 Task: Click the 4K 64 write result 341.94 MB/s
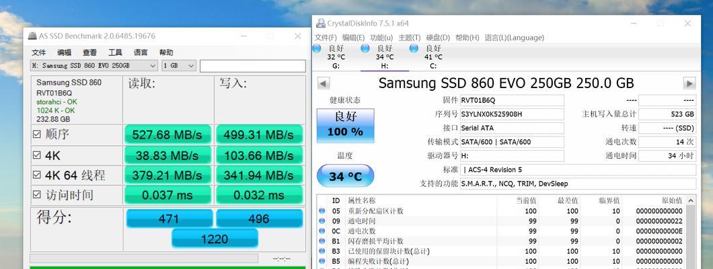(x=259, y=176)
